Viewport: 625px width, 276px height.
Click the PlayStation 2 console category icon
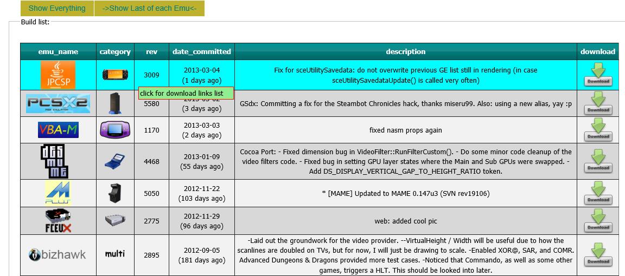click(115, 103)
